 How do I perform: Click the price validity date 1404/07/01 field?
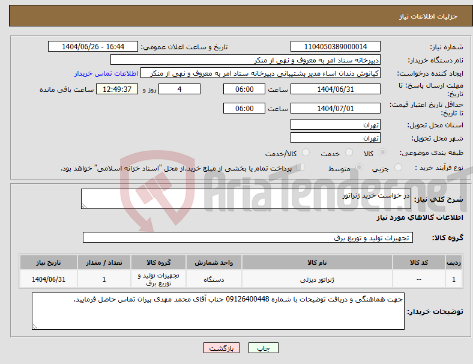336,108
